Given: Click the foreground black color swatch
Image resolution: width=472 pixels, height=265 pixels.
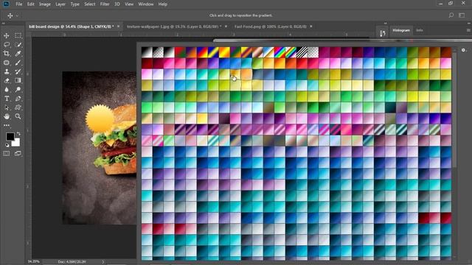Looking at the screenshot, I should coord(10,137).
